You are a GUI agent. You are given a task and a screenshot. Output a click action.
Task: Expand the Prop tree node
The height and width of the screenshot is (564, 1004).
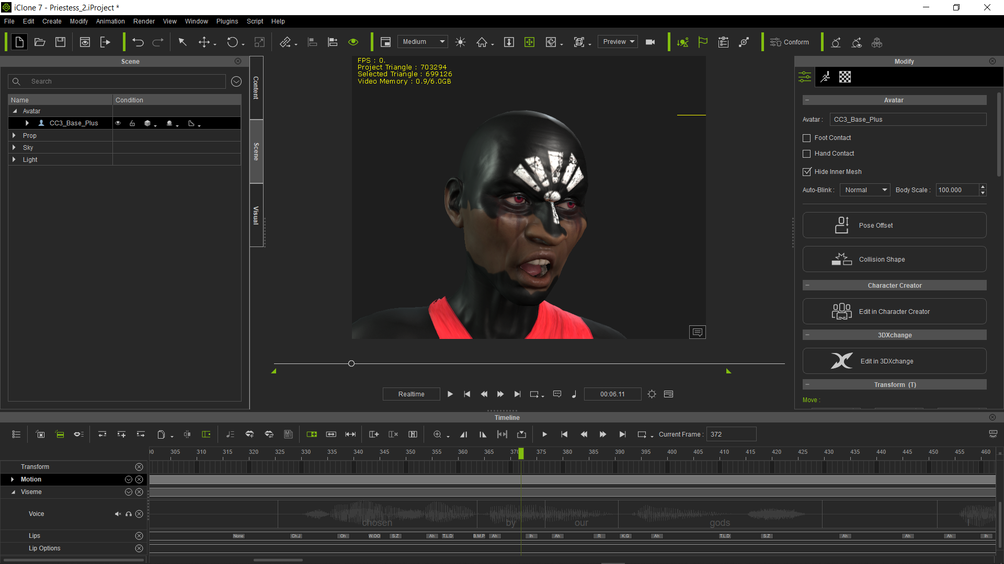click(14, 135)
